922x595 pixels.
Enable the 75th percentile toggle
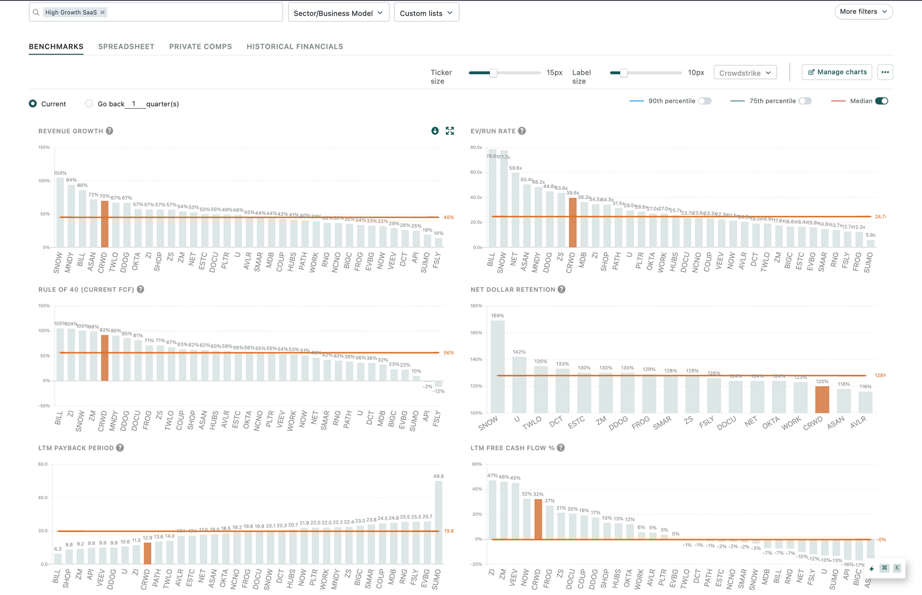[805, 101]
